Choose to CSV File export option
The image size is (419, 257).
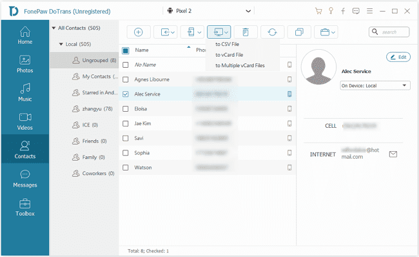pyautogui.click(x=227, y=44)
